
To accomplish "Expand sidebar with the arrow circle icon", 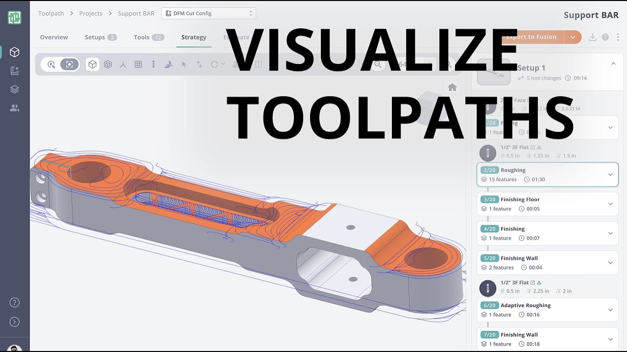I will coord(15,322).
